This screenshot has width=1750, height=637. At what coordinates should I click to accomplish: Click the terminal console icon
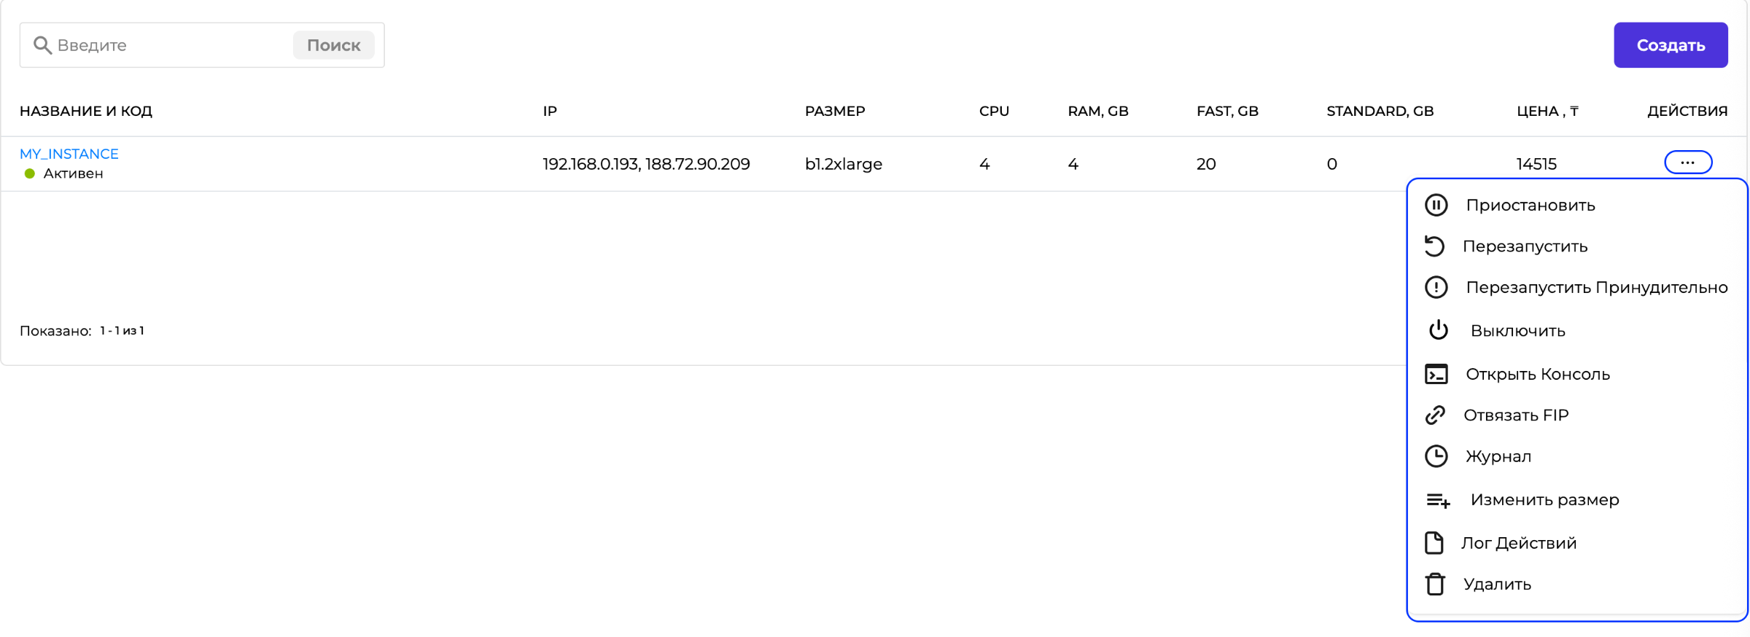(x=1436, y=374)
